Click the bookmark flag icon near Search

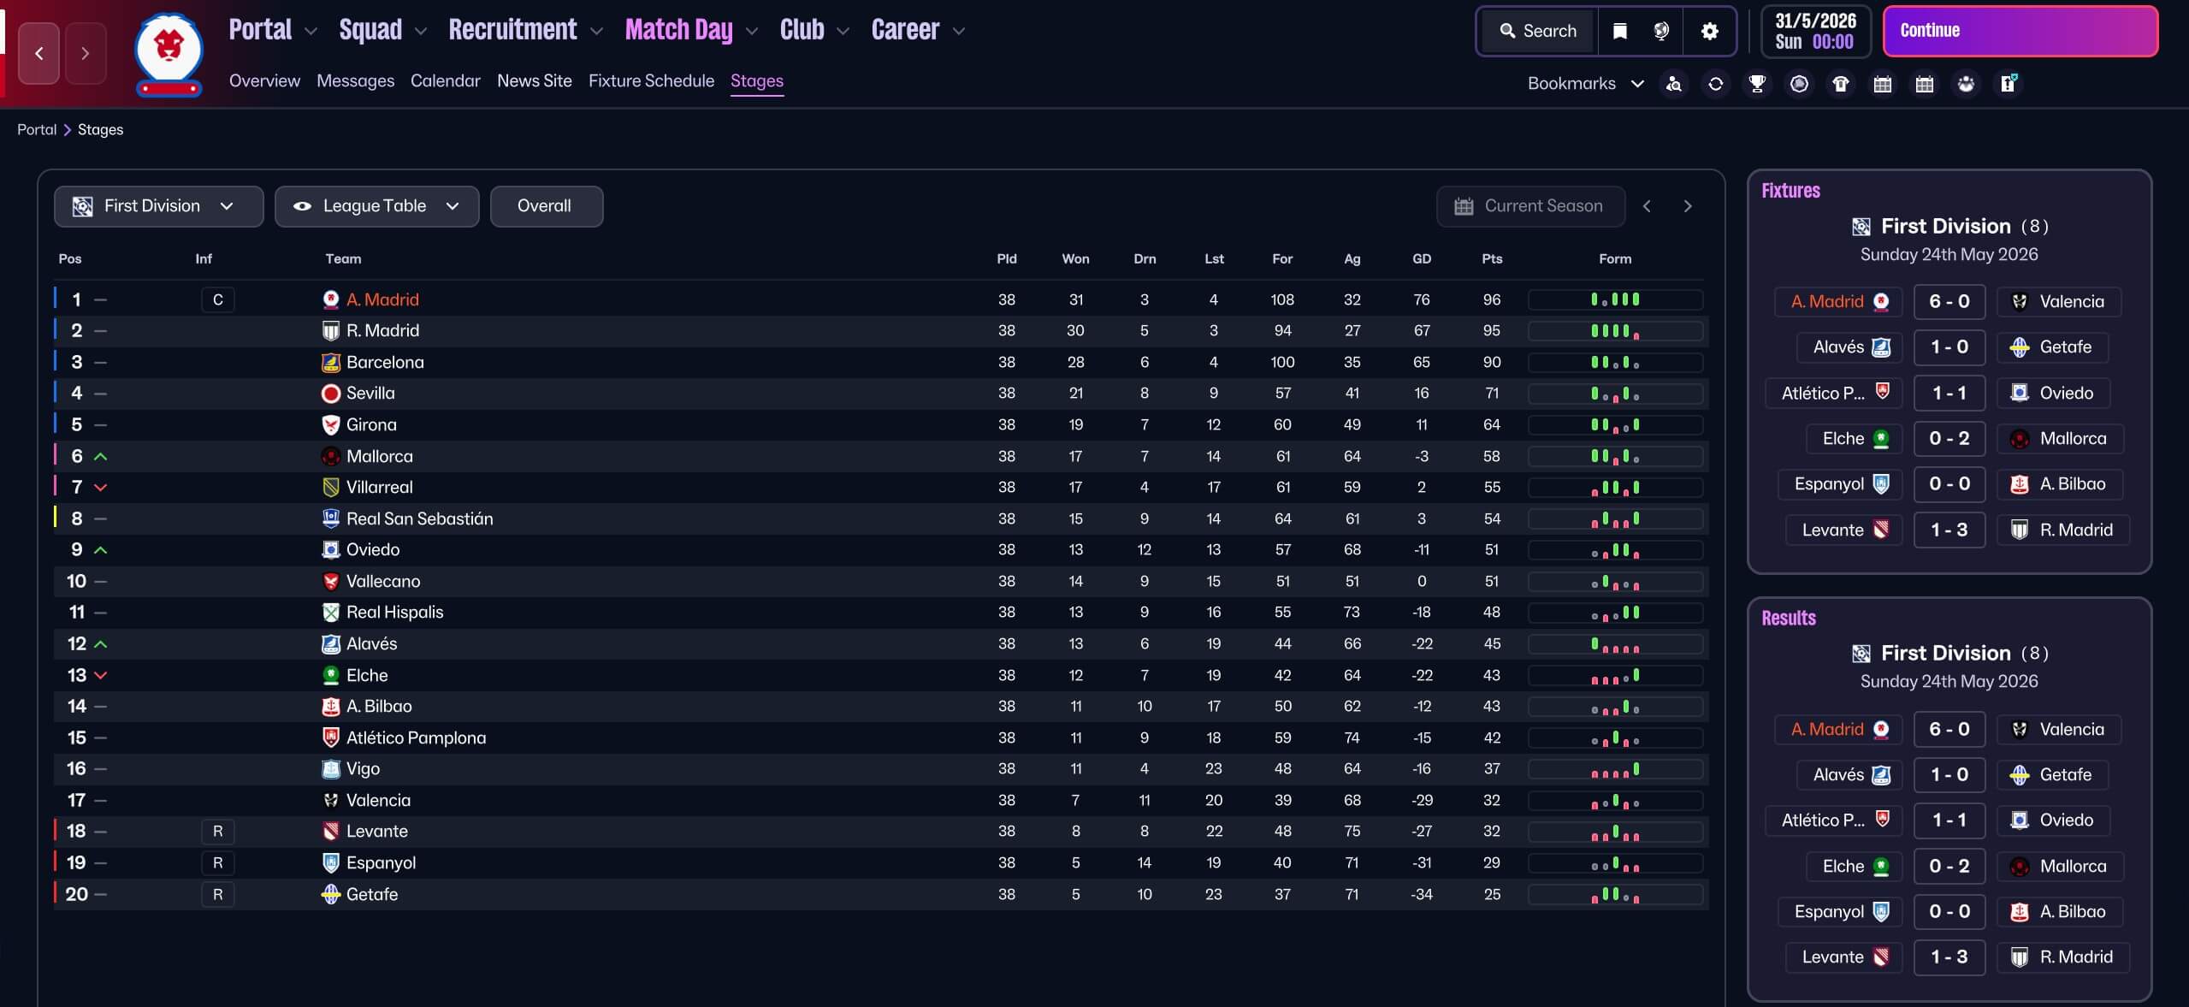[1619, 31]
